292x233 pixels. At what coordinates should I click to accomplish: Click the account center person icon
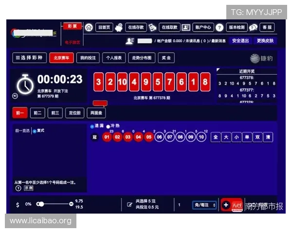tap(187, 28)
